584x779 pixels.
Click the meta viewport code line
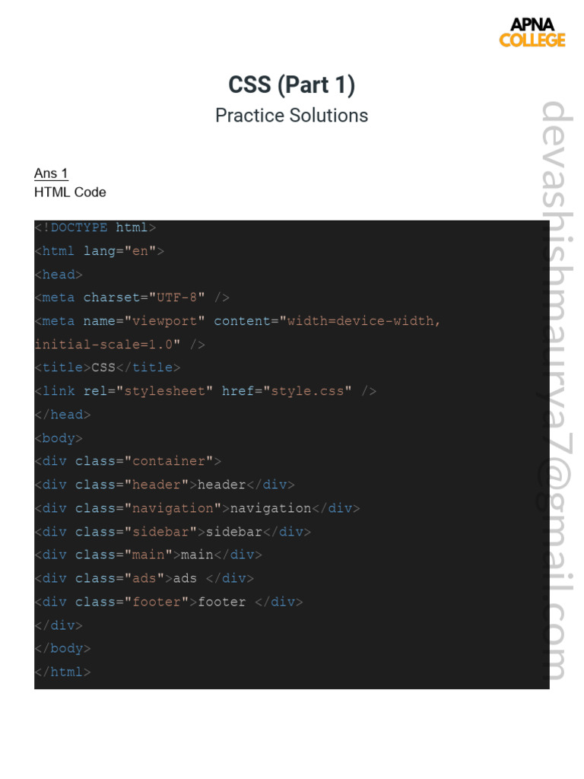tap(238, 321)
